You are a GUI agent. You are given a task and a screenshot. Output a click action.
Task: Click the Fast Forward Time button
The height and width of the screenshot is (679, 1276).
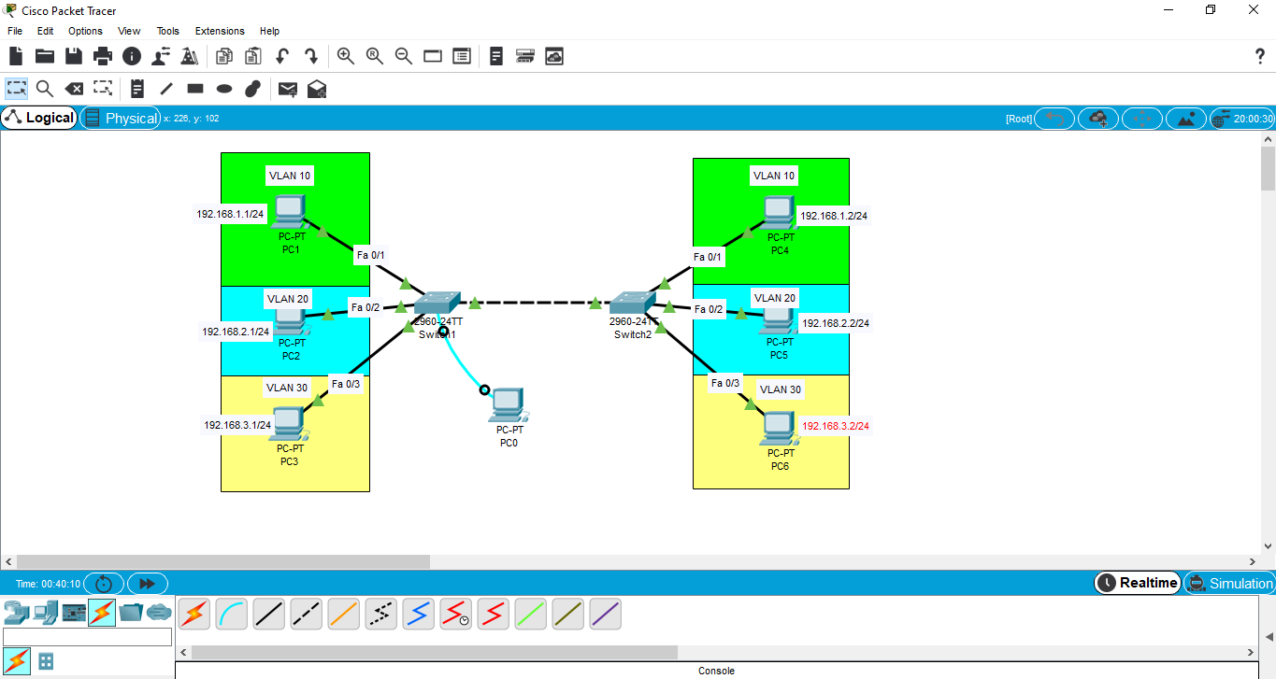pyautogui.click(x=146, y=583)
